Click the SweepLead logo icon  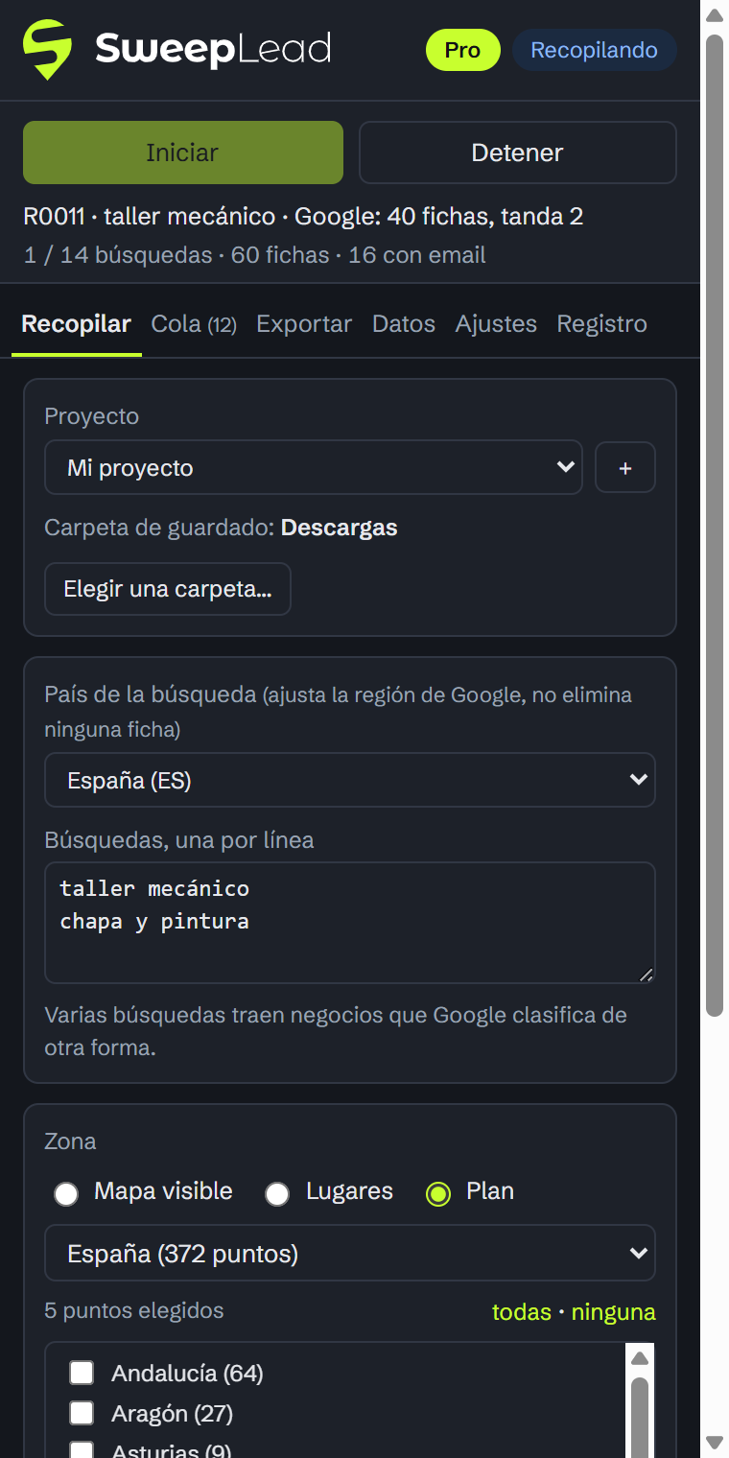click(x=47, y=50)
